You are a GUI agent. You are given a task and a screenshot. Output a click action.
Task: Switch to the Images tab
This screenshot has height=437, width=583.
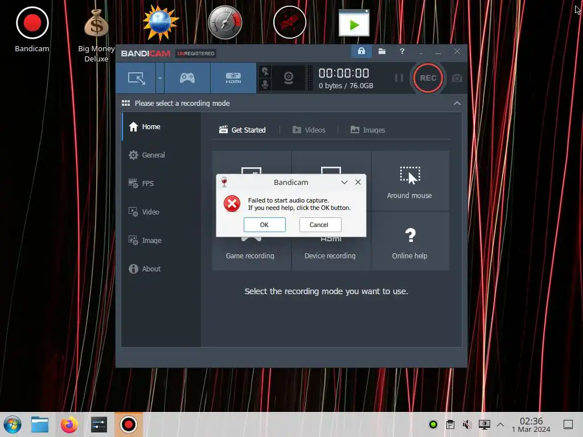368,130
